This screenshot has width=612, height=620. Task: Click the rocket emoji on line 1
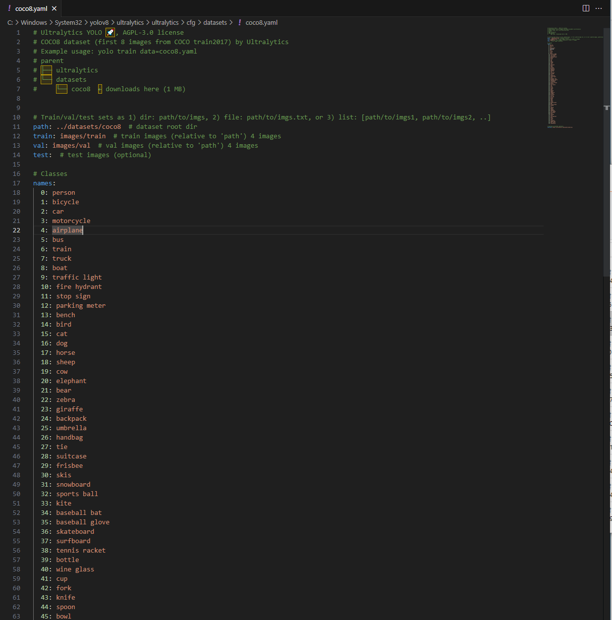pos(111,33)
